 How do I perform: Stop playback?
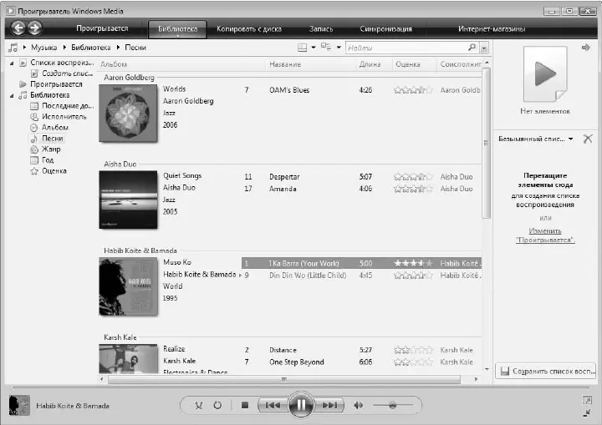point(244,405)
